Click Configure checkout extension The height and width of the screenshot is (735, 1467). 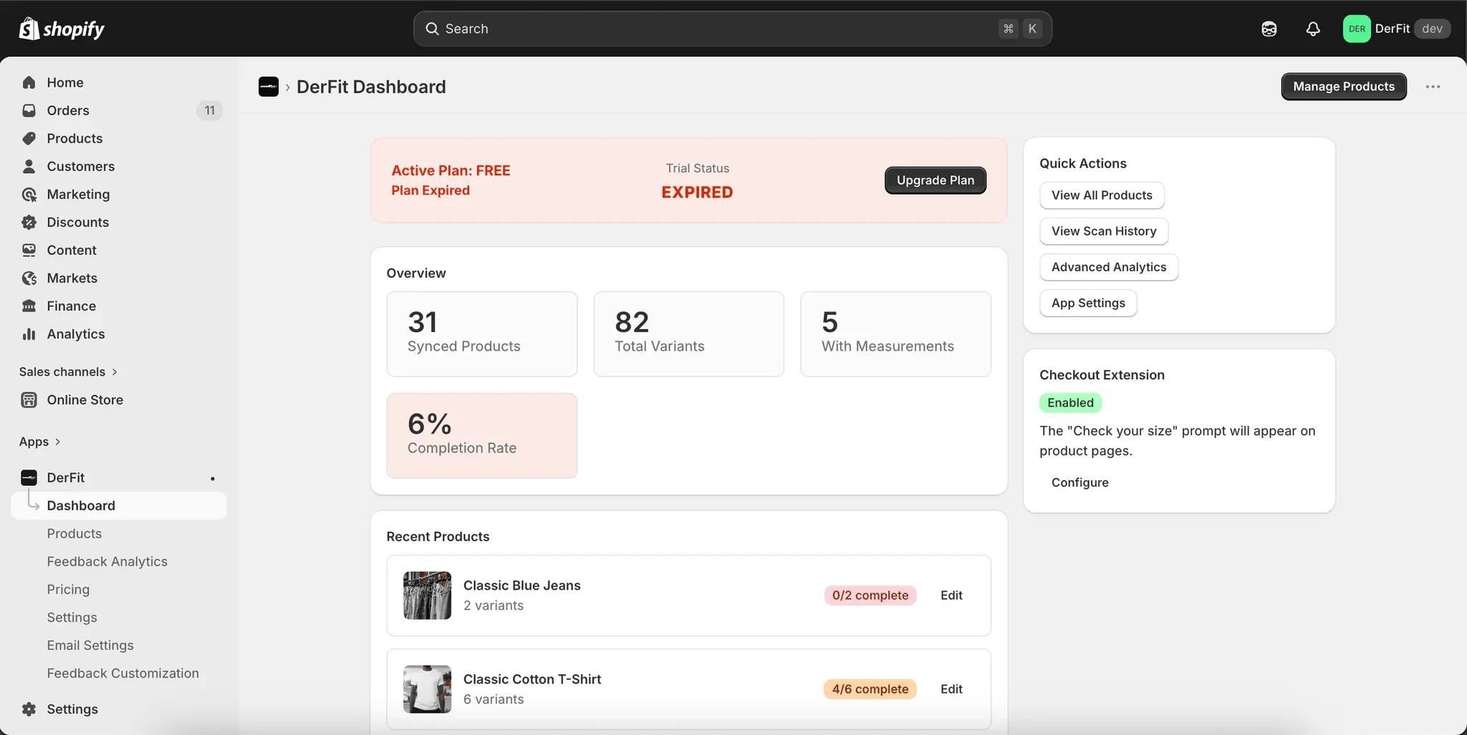pos(1079,482)
